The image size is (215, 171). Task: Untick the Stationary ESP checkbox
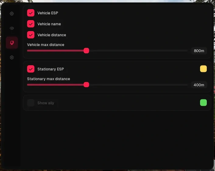31,69
